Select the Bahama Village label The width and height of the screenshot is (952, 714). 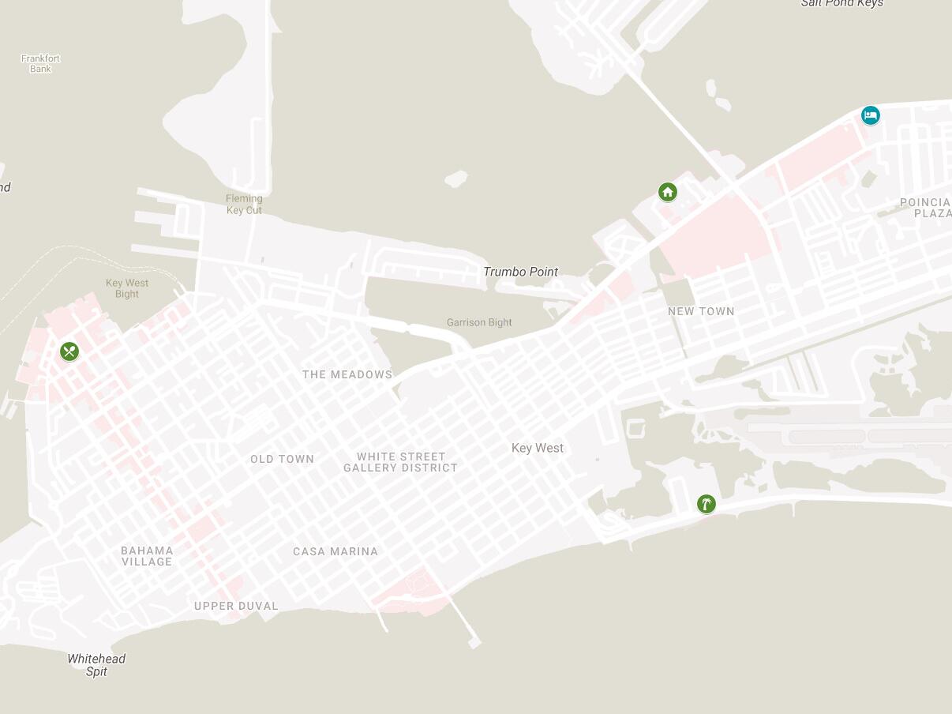coord(147,556)
